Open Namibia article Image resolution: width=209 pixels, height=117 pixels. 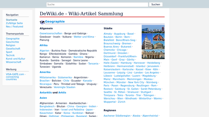(x=78, y=57)
